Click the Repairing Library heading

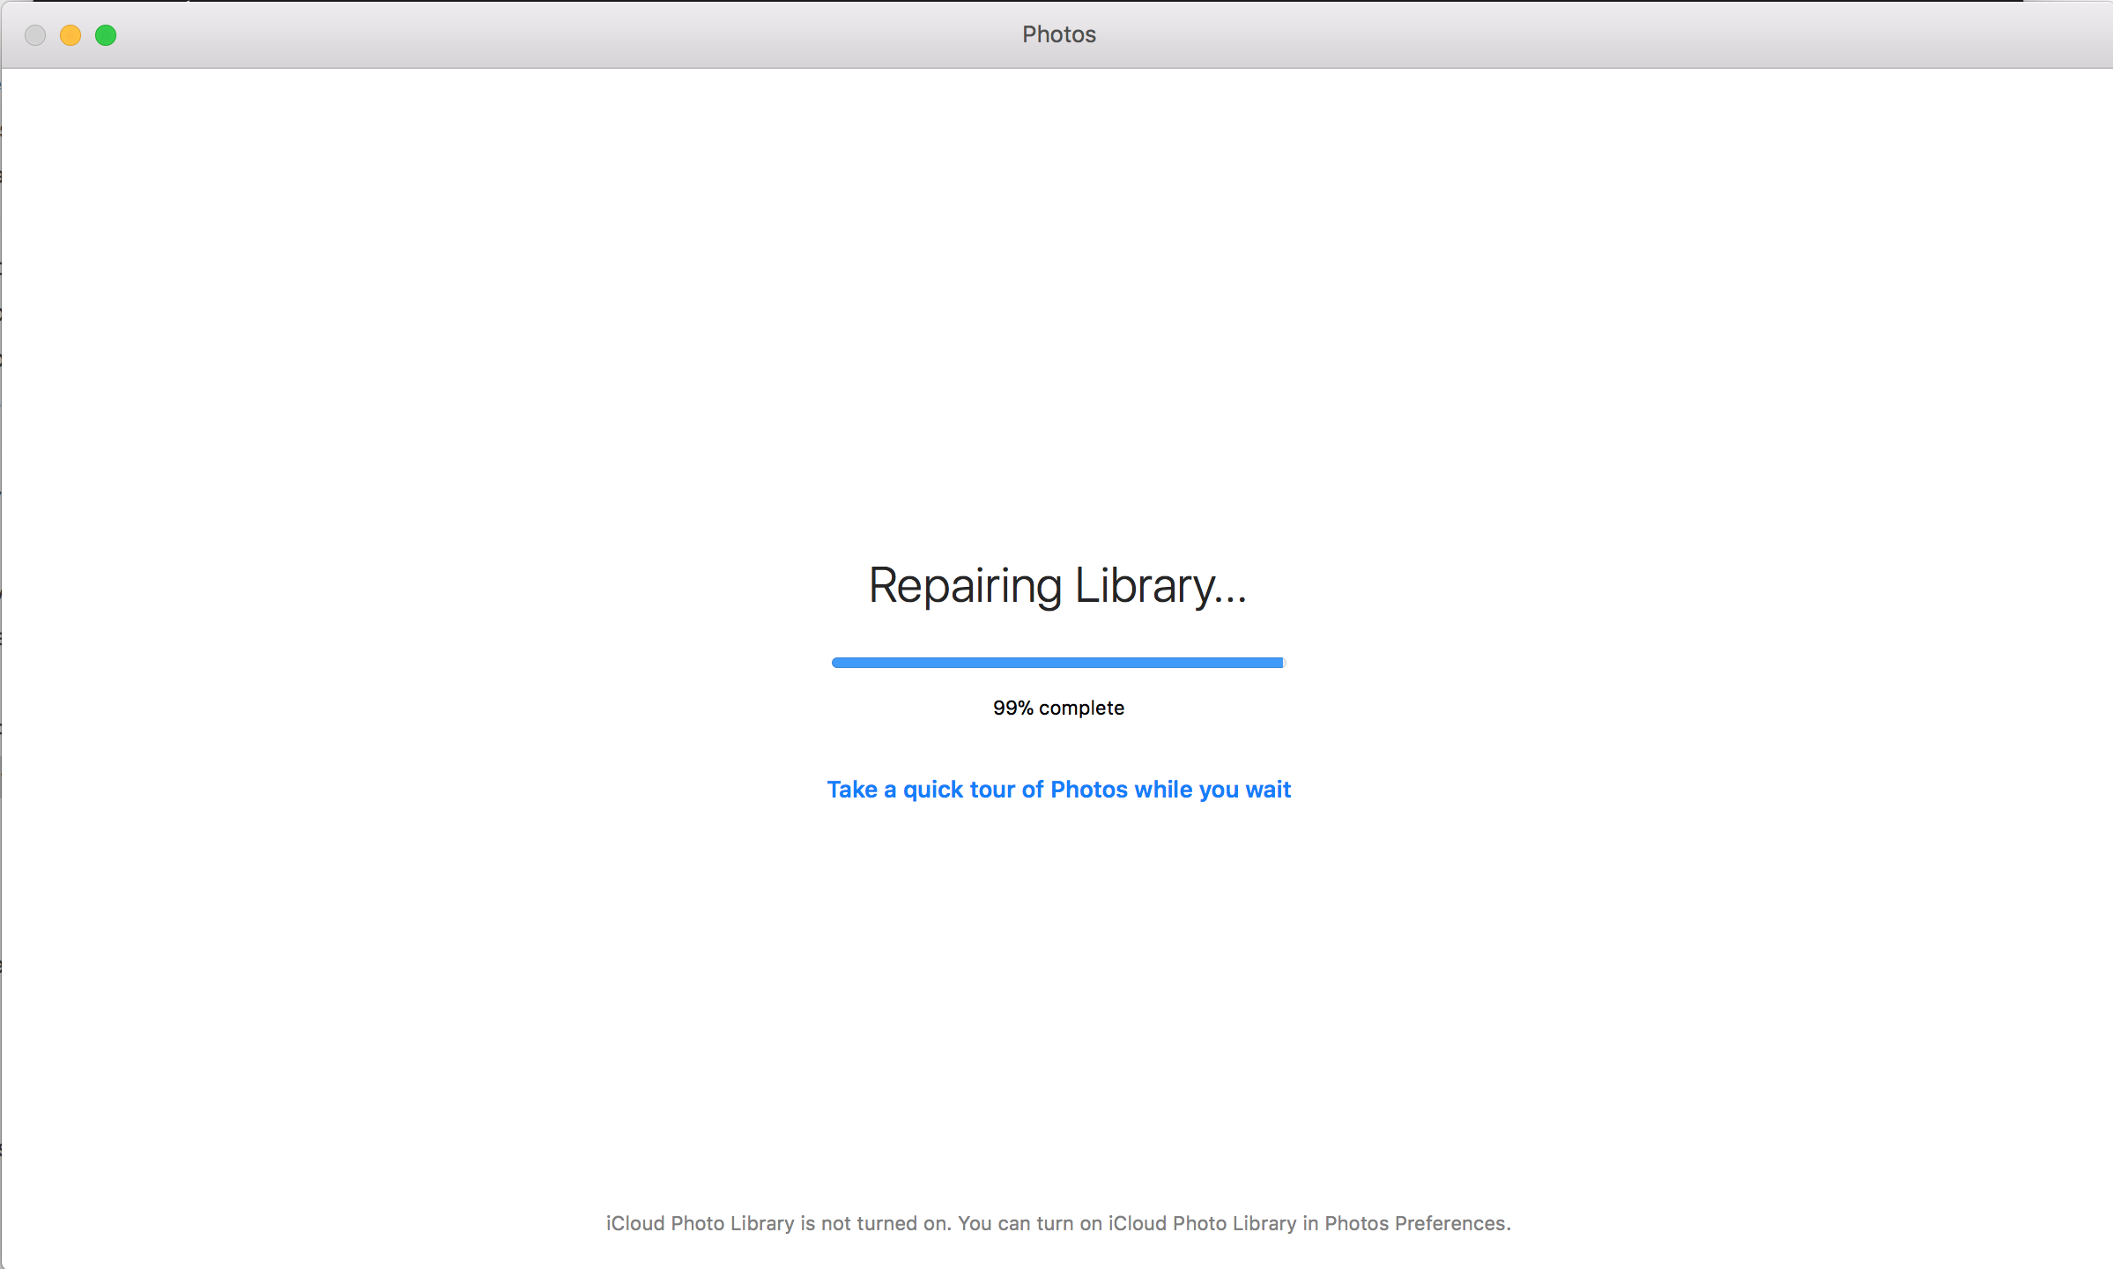[x=1057, y=586]
